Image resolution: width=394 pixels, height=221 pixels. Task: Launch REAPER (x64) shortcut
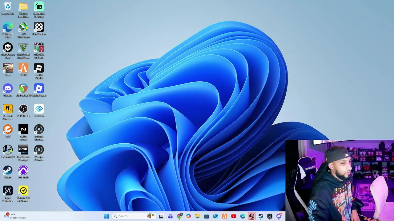[x=23, y=90]
